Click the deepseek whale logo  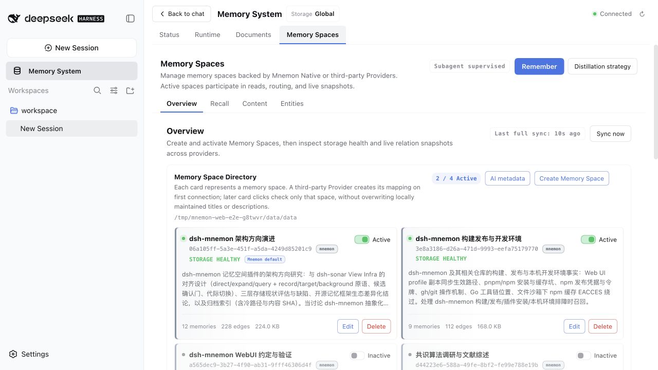coord(14,18)
